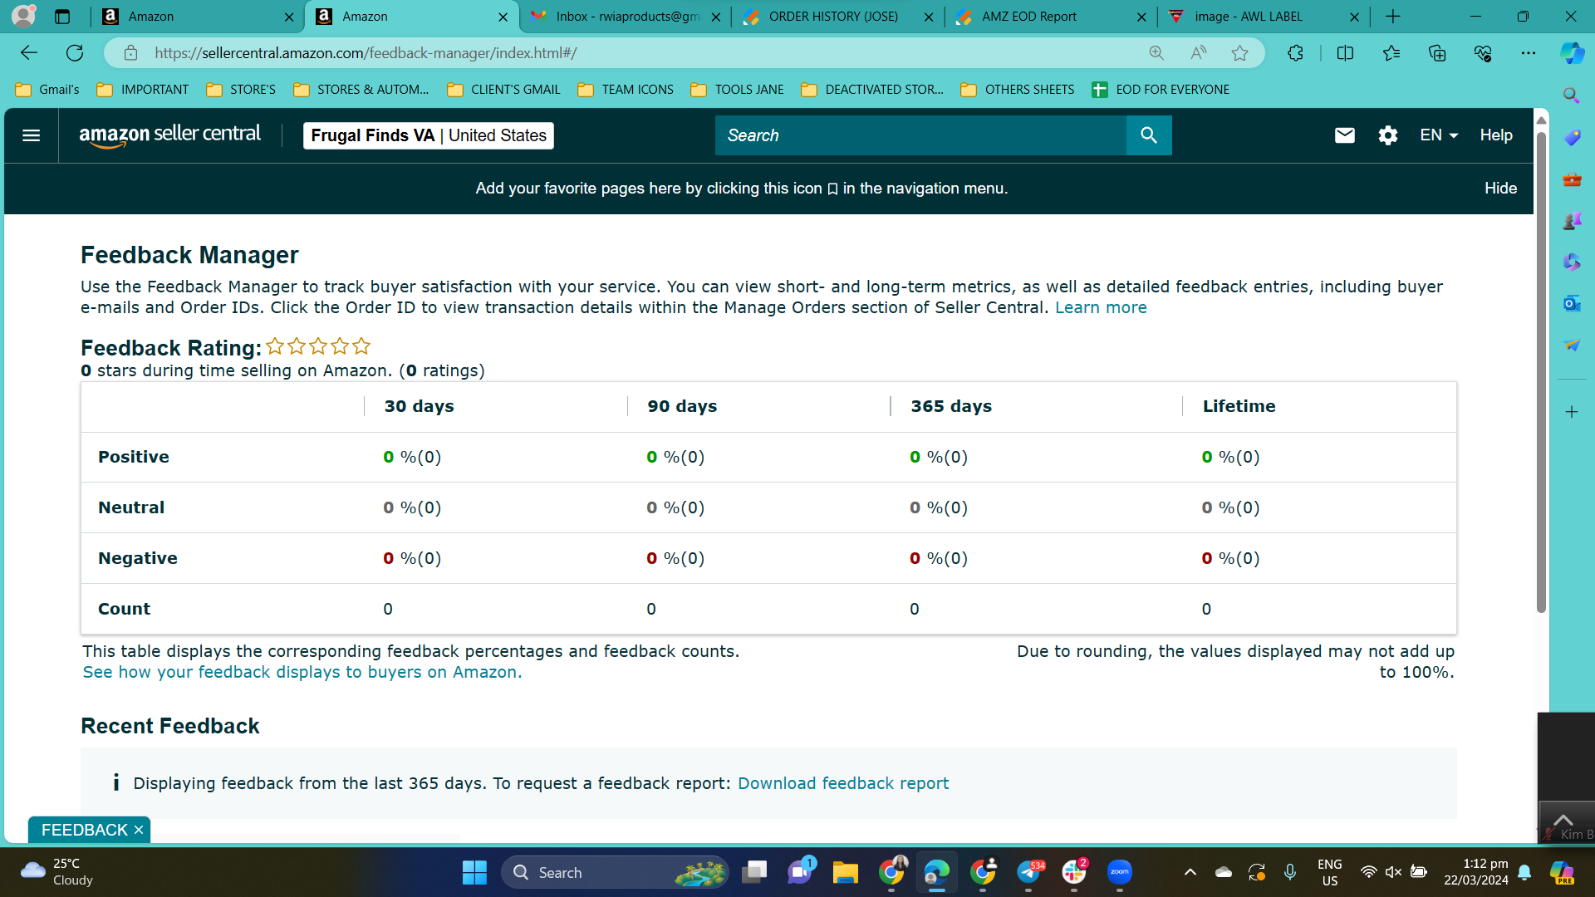Open the browser profile avatar
This screenshot has height=897, width=1595.
click(24, 16)
